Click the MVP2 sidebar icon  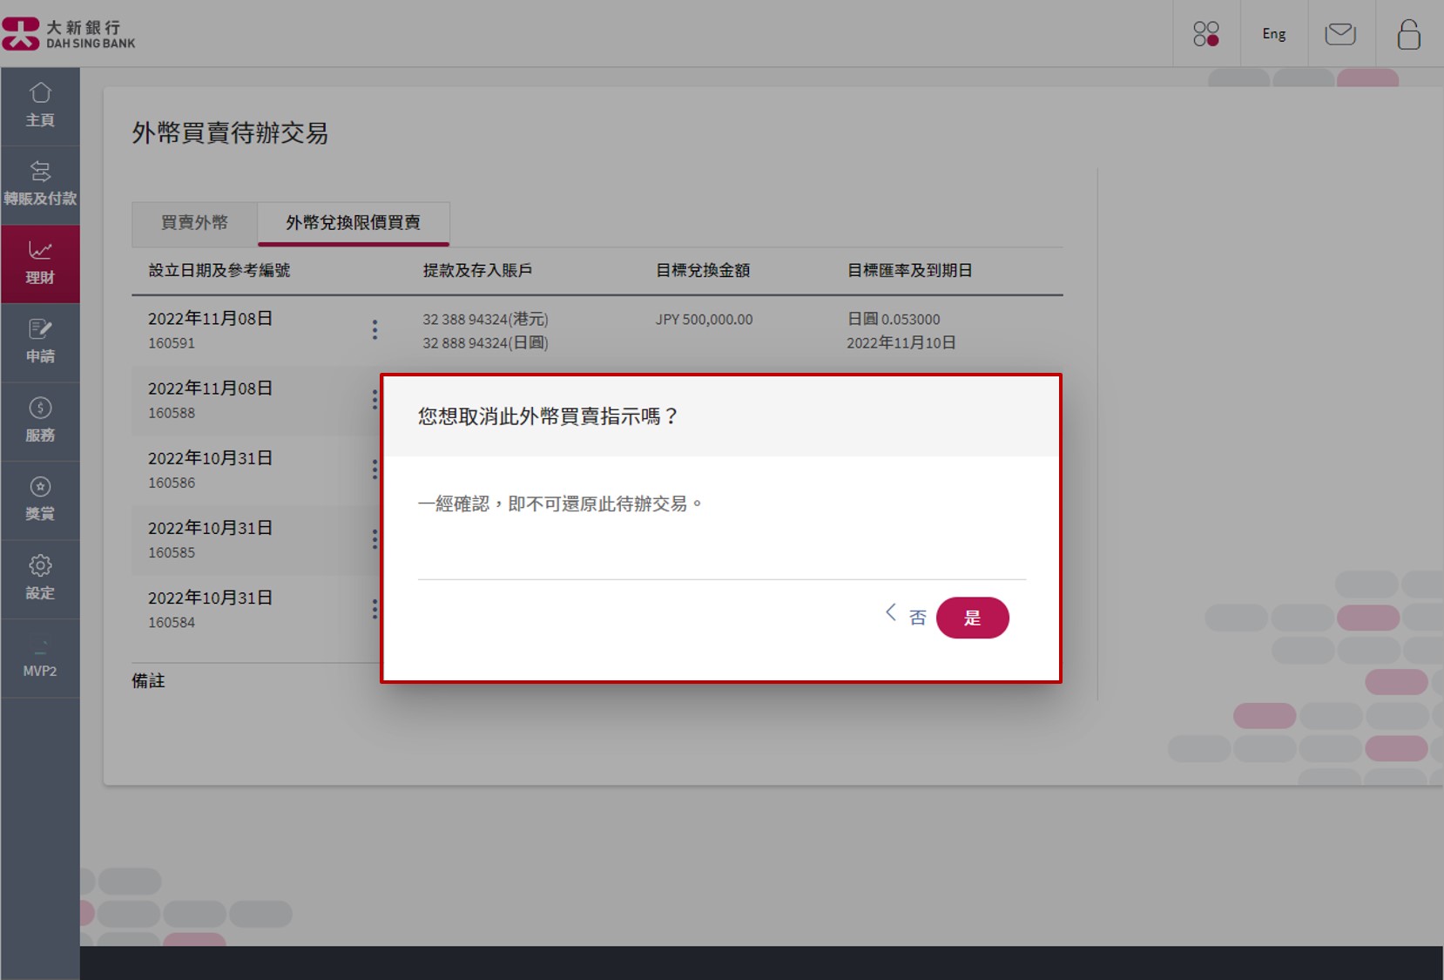(x=40, y=658)
